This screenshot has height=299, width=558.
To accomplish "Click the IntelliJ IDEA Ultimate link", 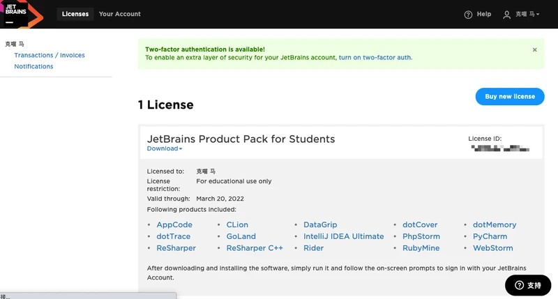I will click(343, 236).
